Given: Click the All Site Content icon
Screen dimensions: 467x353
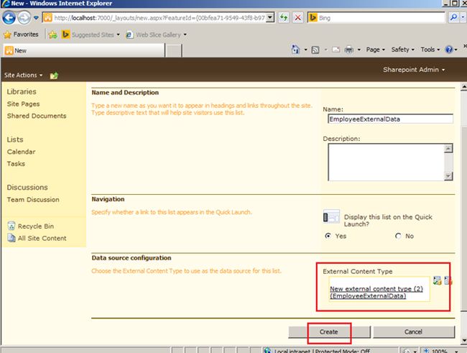Looking at the screenshot, I should [11, 238].
